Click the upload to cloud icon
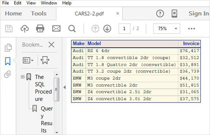The image size is (210, 135). click(x=24, y=29)
